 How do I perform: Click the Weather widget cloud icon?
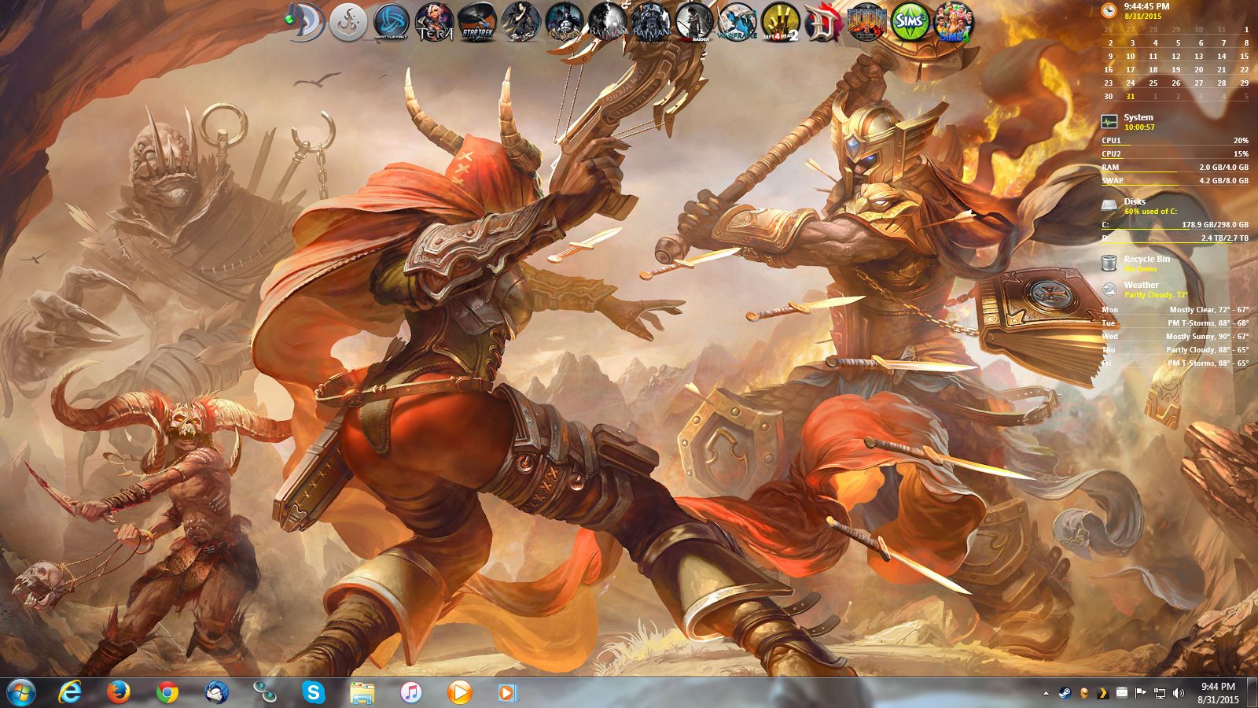[x=1109, y=289]
